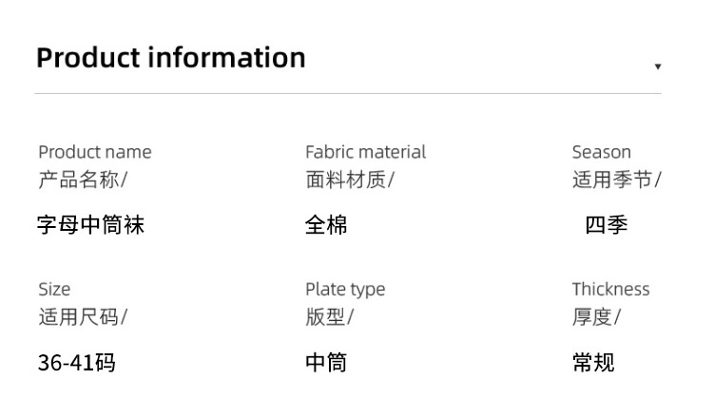Click the Fabric material label

coord(365,152)
